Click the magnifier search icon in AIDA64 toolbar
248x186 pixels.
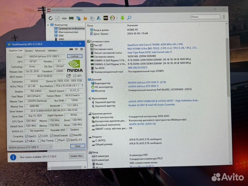129,18
